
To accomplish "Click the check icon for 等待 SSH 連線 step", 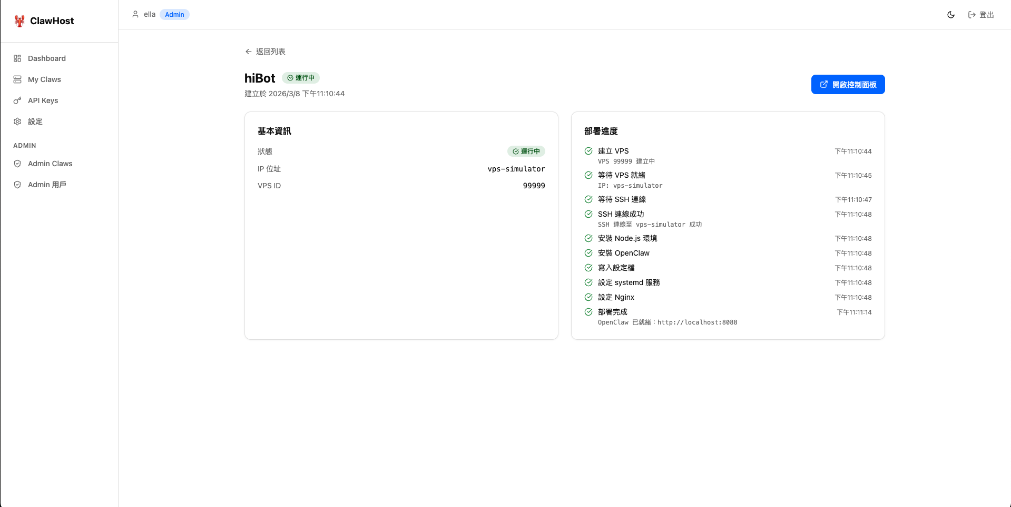I will pos(588,199).
